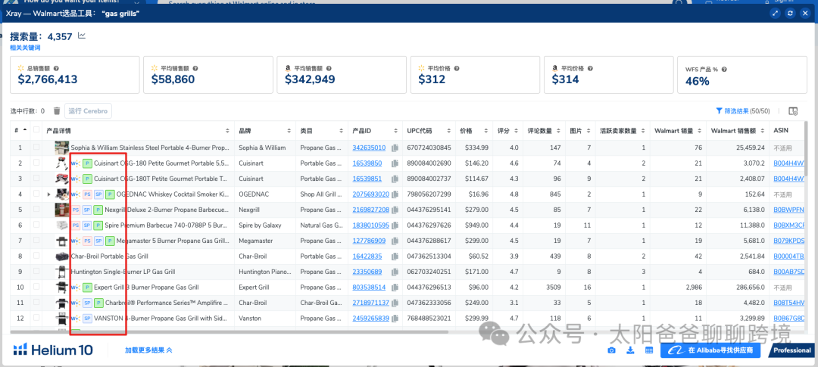
Task: Copy product ID 1838010595 with copy icon
Action: pyautogui.click(x=396, y=225)
